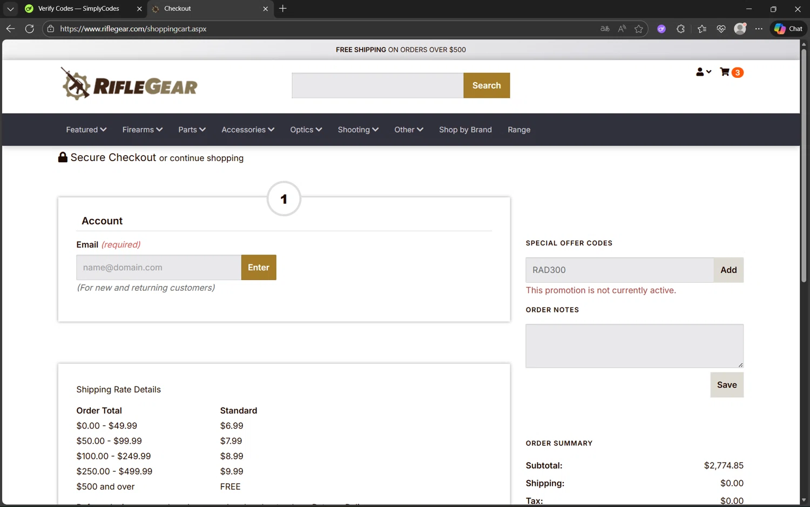This screenshot has height=507, width=810.
Task: Open the Range menu item
Action: pos(519,130)
